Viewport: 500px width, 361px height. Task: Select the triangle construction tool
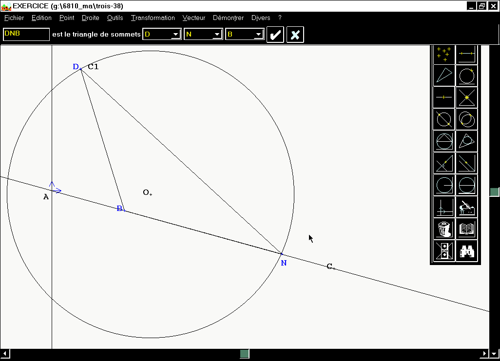click(x=444, y=76)
